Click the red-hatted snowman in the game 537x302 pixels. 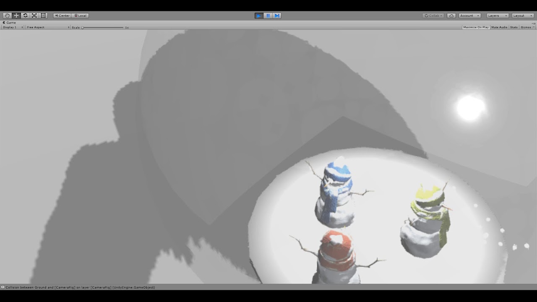coord(337,257)
